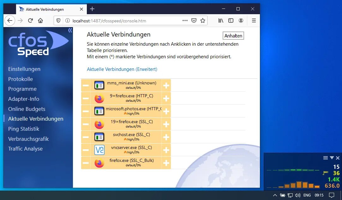Select Aktuelle Verbindungen in the sidebar
The image size is (342, 200).
pyautogui.click(x=36, y=119)
